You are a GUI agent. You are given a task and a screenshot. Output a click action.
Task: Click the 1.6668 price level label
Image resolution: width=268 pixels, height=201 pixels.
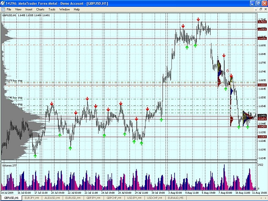[x=262, y=85]
